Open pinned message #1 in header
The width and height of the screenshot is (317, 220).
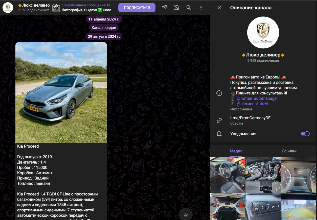tap(88, 8)
